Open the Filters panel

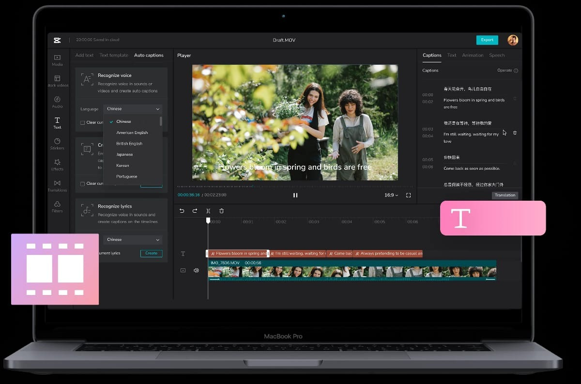pos(57,207)
